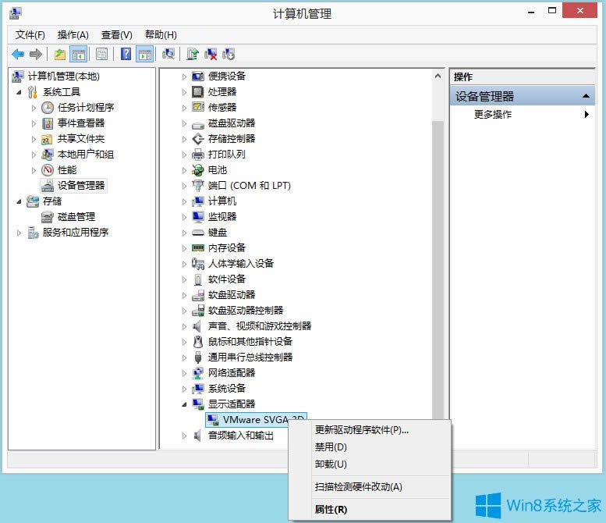Click 更多操作 in the actions pane
Image resolution: width=606 pixels, height=523 pixels.
(x=493, y=115)
